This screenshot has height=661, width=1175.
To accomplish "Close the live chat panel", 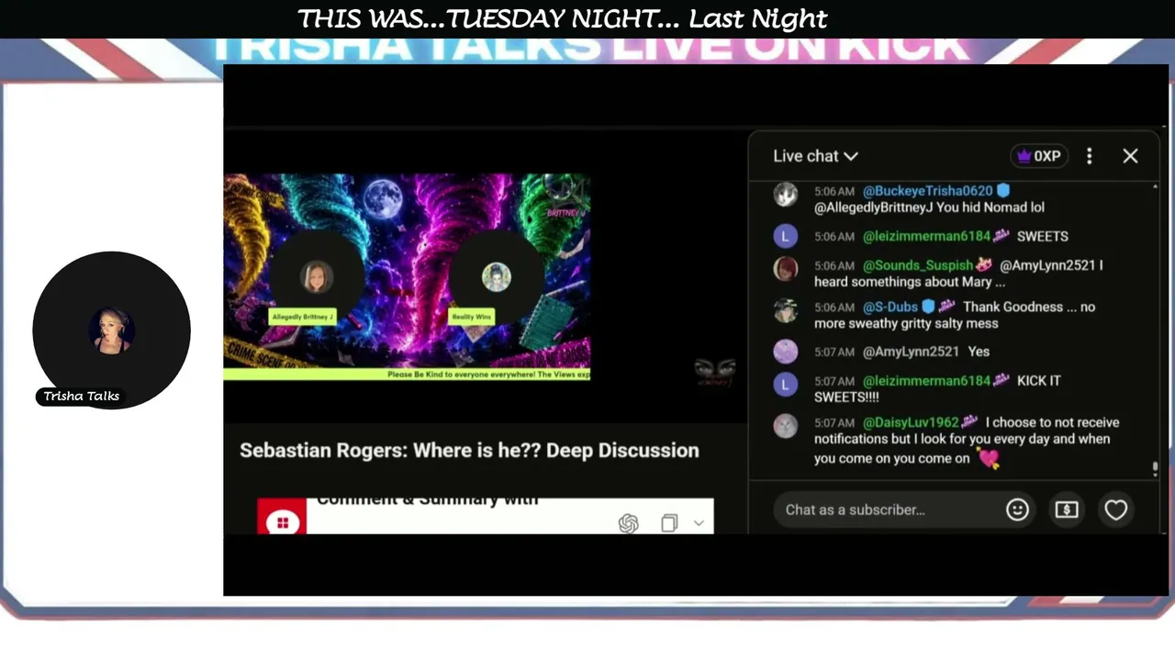I will pos(1130,156).
